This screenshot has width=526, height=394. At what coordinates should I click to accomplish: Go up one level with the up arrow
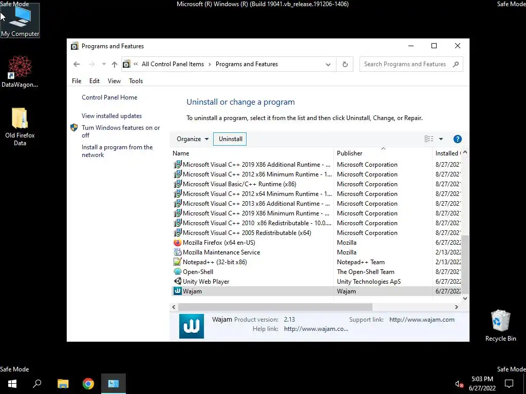[x=115, y=64]
